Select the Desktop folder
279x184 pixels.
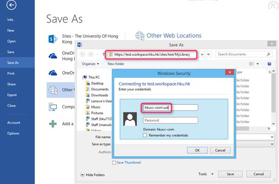[95, 83]
